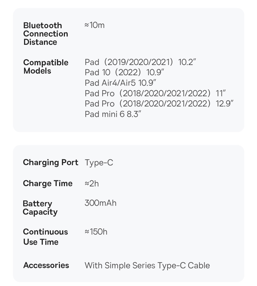Click With Simple Series Type-C Cable text

147,266
